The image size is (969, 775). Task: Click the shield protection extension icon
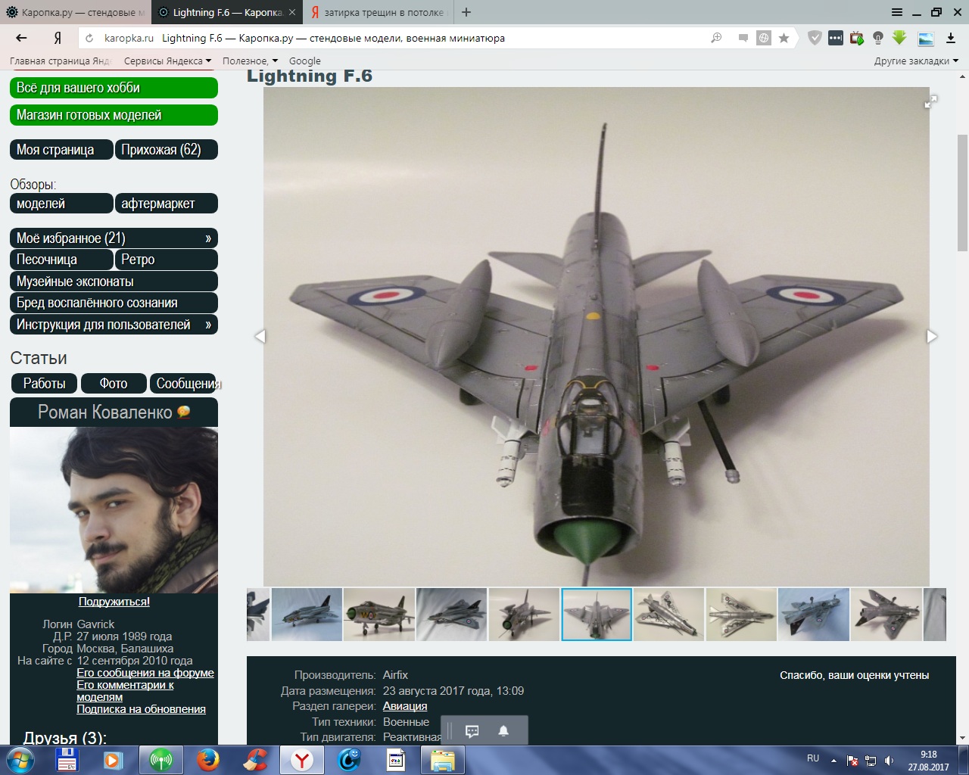tap(815, 38)
